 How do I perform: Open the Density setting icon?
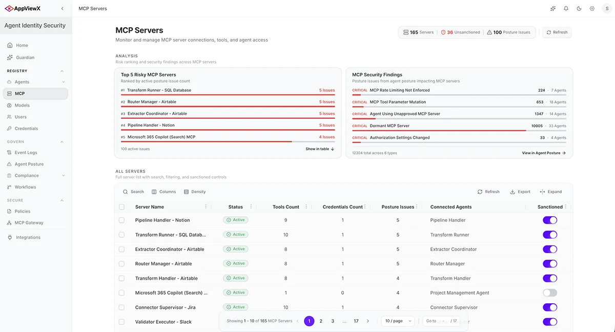coord(187,192)
